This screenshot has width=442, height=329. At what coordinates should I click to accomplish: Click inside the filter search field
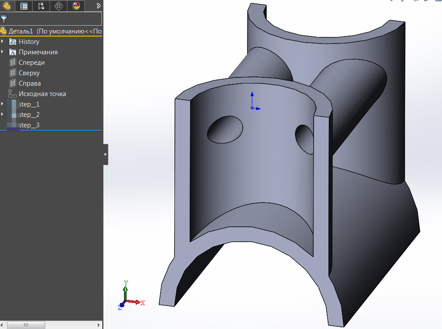52,19
